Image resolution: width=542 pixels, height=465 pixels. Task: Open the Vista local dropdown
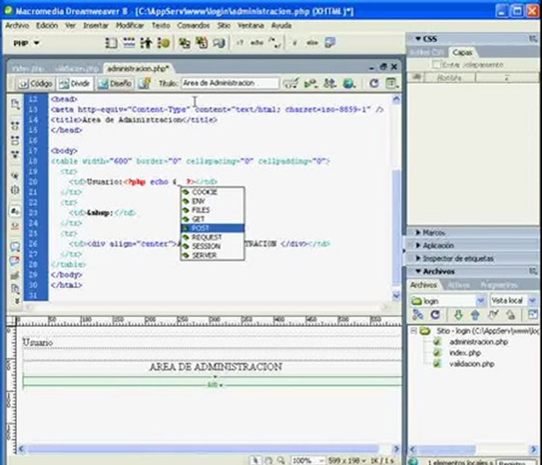pyautogui.click(x=533, y=301)
